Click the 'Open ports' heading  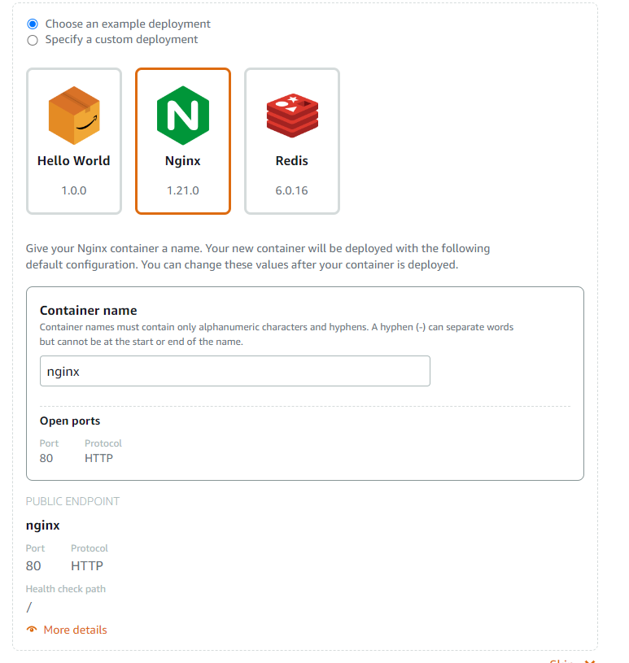point(70,421)
